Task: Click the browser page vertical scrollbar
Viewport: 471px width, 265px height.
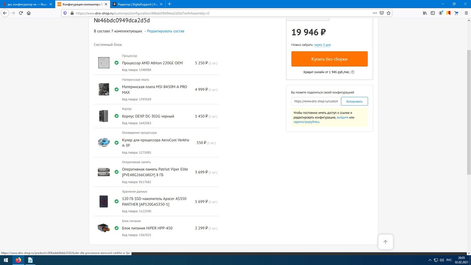Action: tap(469, 113)
